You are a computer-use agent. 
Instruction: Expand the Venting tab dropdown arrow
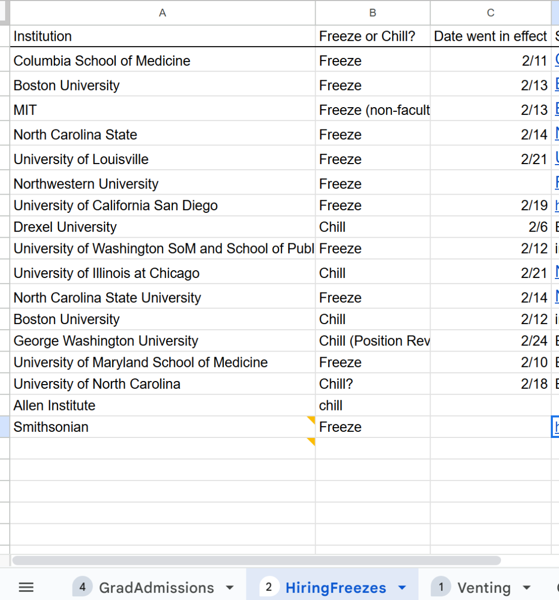[x=527, y=588]
